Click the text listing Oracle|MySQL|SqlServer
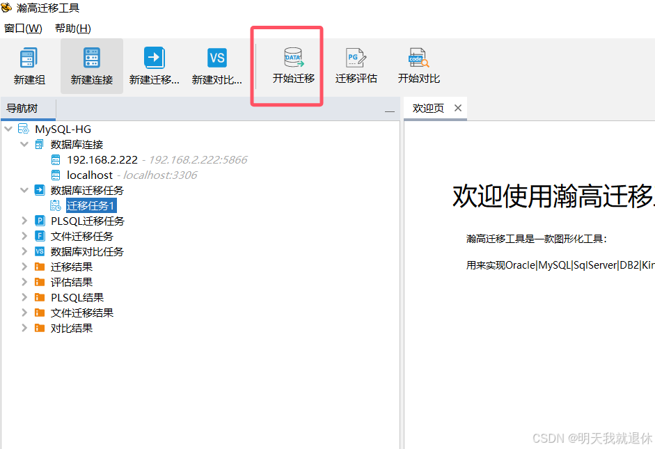This screenshot has width=655, height=449. click(x=560, y=265)
